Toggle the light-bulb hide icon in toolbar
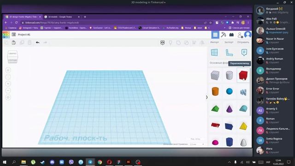Screen dimensions: 295x166 171,42
